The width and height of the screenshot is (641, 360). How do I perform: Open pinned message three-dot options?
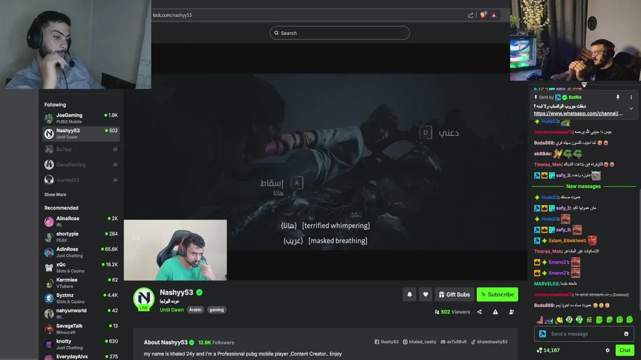point(631,97)
